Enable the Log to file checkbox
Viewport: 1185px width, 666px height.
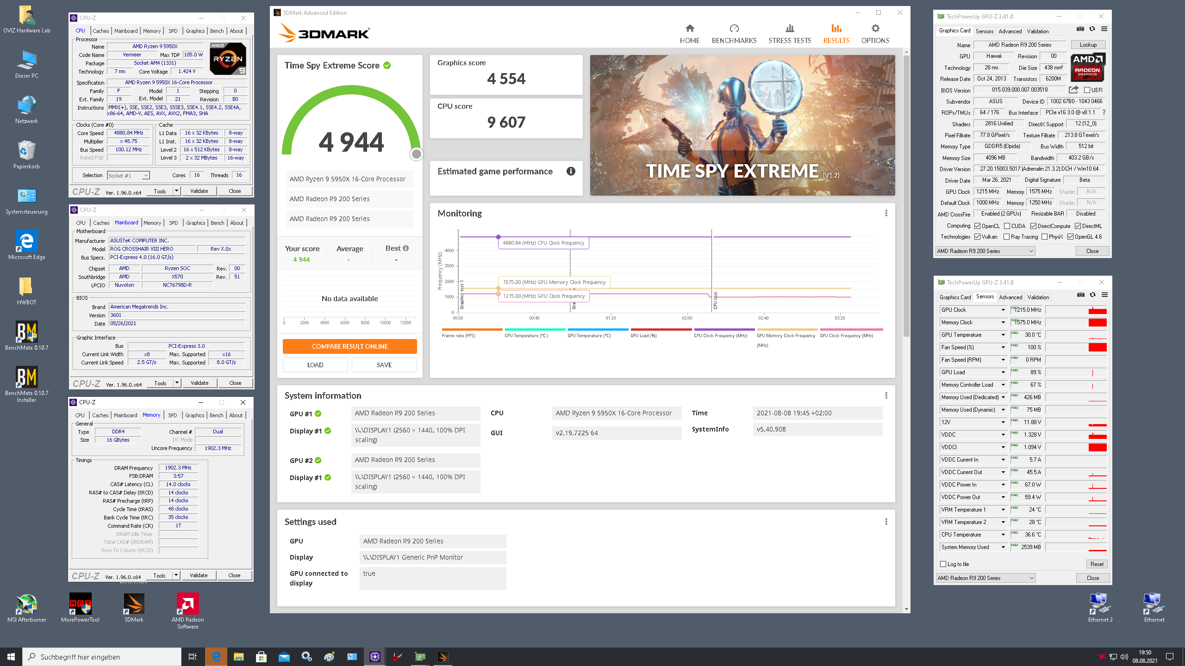[x=943, y=564]
